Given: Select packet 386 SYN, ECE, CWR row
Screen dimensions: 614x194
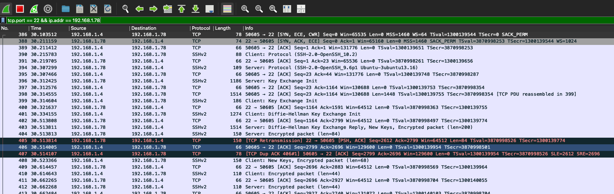Looking at the screenshot, I should click(x=307, y=35).
